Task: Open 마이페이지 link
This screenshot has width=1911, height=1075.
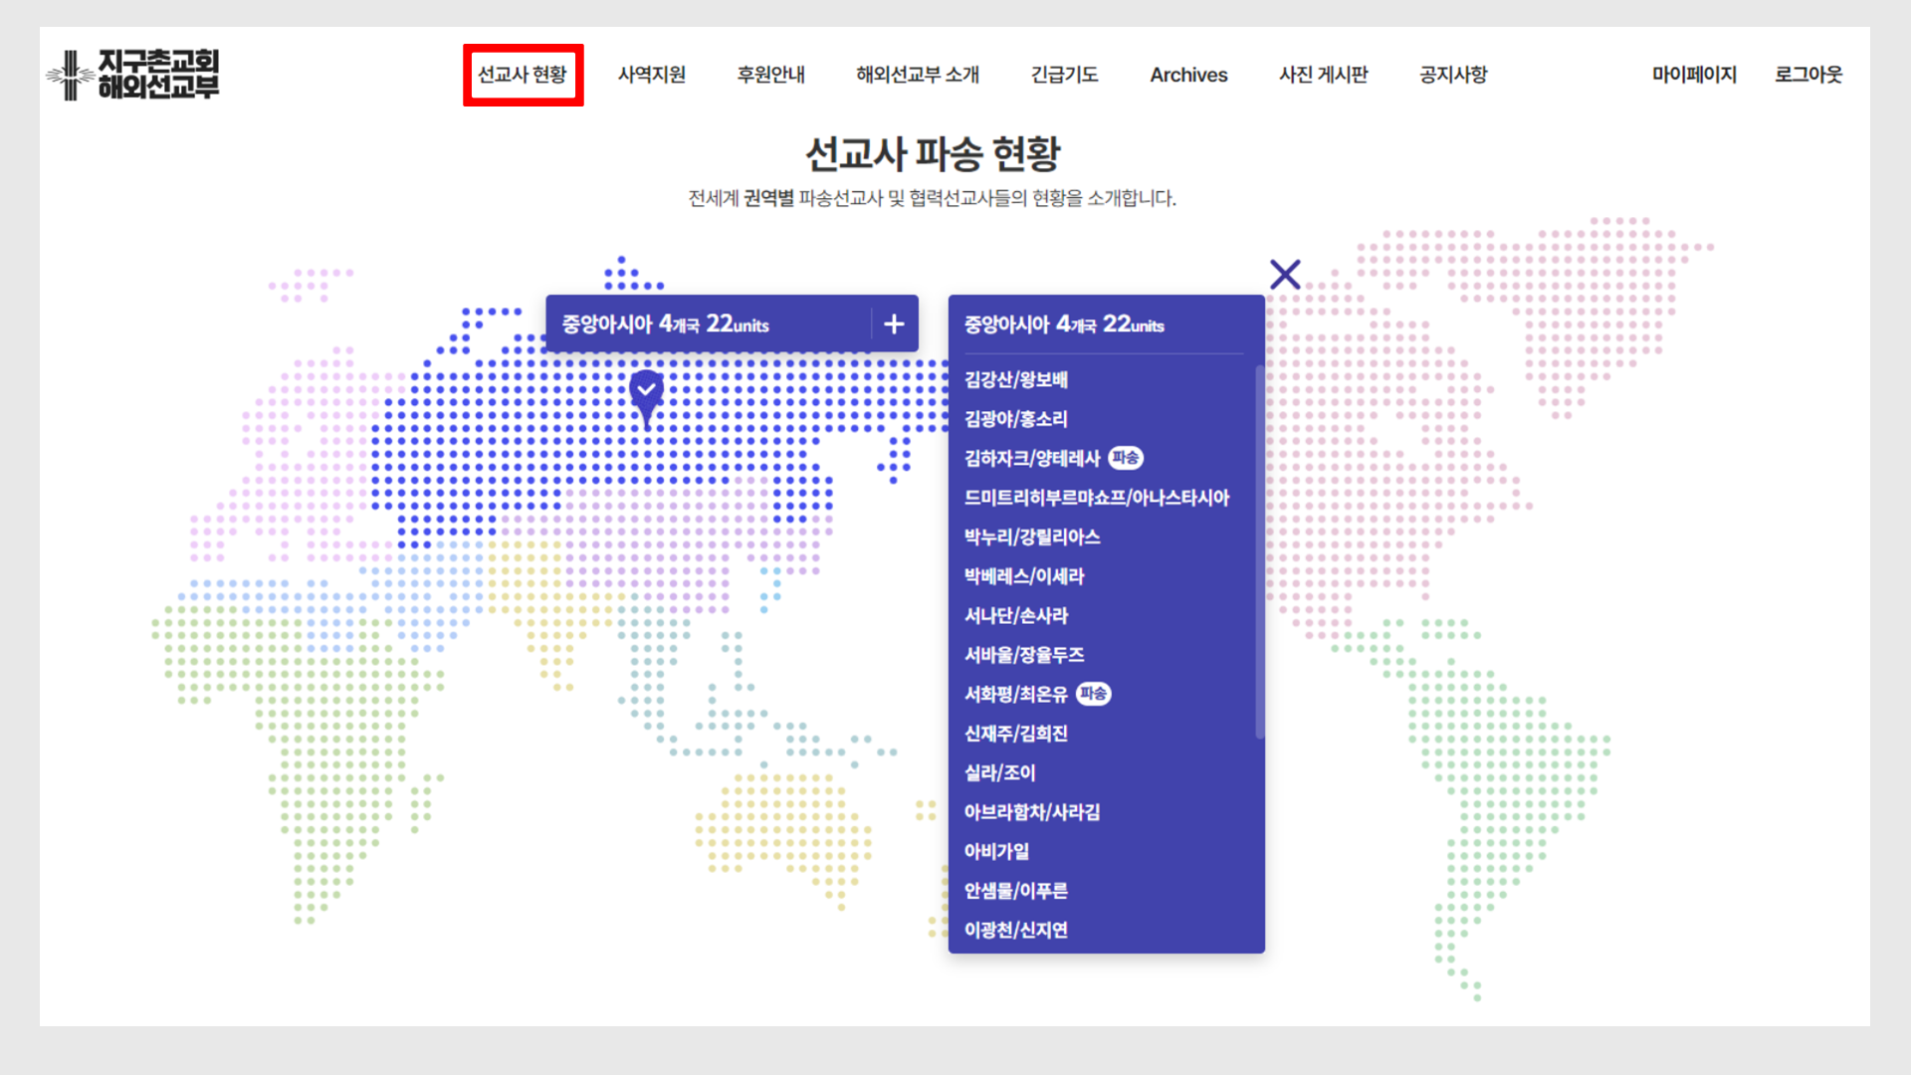Action: (x=1694, y=75)
